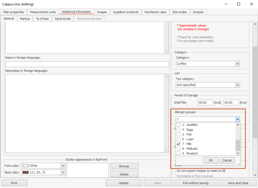Viewport: 258px width, 188px height.
Task: Click the Save and close button
Action: tap(238, 183)
